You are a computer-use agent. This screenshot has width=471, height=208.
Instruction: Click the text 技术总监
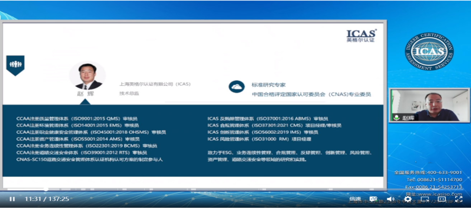(129, 93)
